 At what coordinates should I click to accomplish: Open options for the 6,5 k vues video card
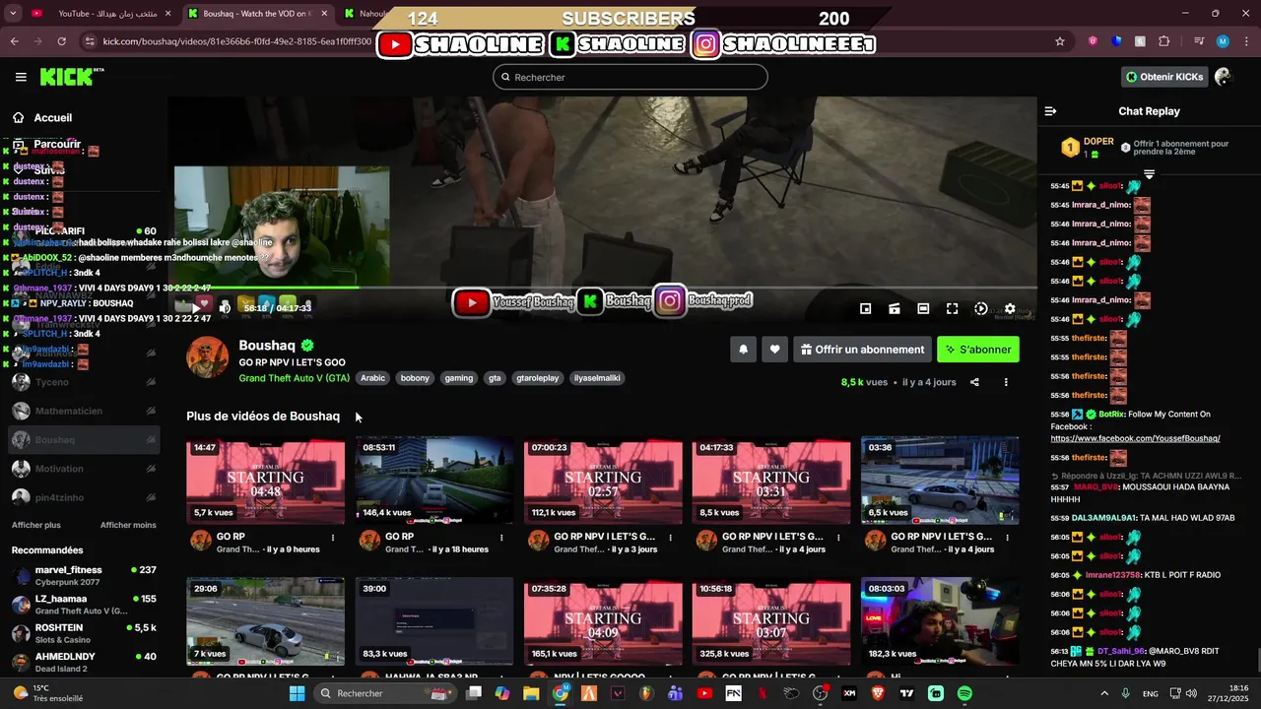(1007, 538)
